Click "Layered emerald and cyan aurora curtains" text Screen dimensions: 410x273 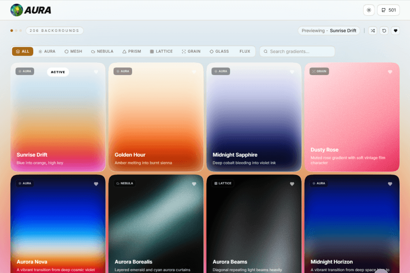click(x=153, y=270)
